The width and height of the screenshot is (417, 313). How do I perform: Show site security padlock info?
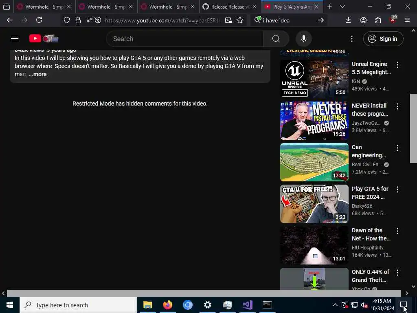tap(78, 20)
